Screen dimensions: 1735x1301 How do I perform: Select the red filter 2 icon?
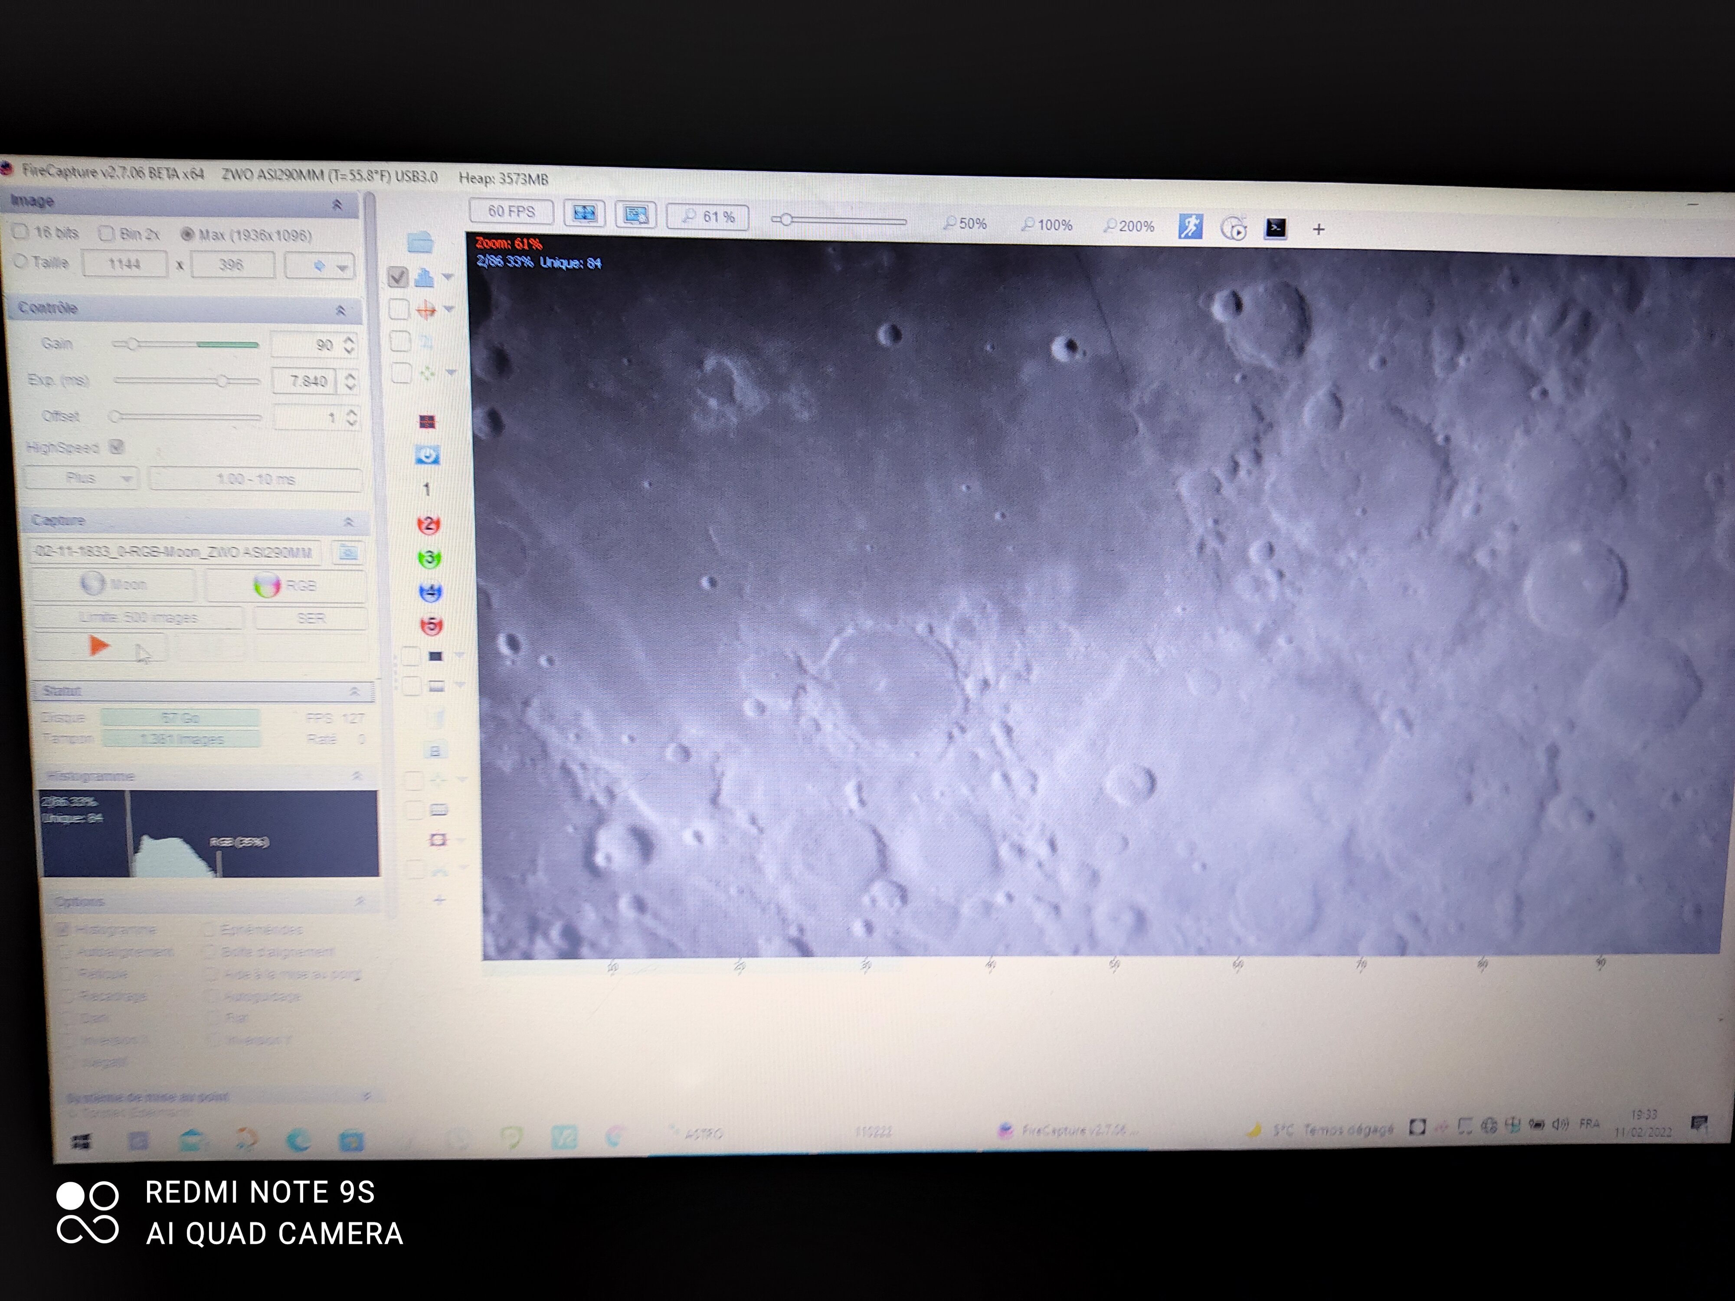tap(429, 525)
